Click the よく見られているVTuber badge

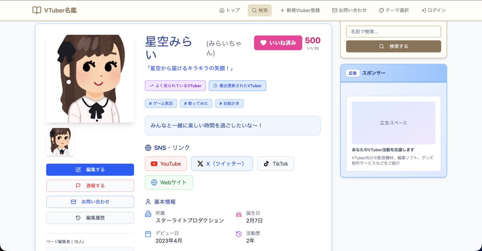176,86
